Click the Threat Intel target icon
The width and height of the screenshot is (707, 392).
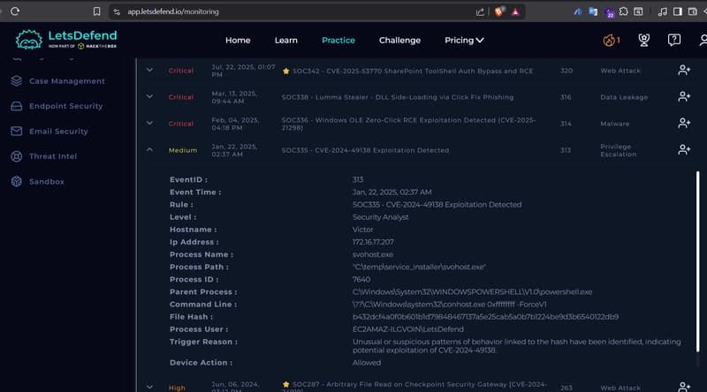click(x=17, y=156)
